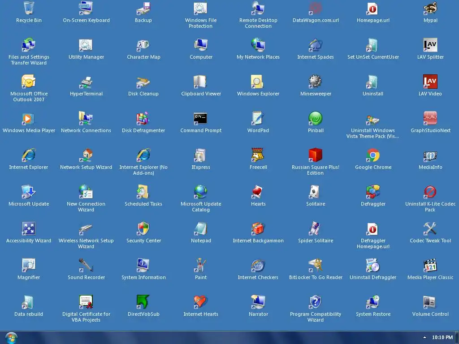Select MediaInfo icon
The height and width of the screenshot is (344, 459).
click(430, 155)
